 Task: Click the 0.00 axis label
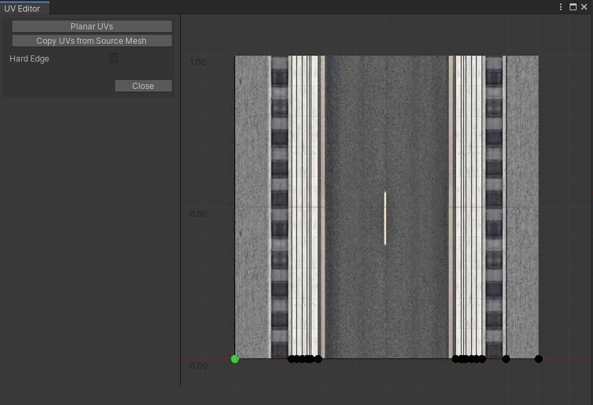pos(199,366)
